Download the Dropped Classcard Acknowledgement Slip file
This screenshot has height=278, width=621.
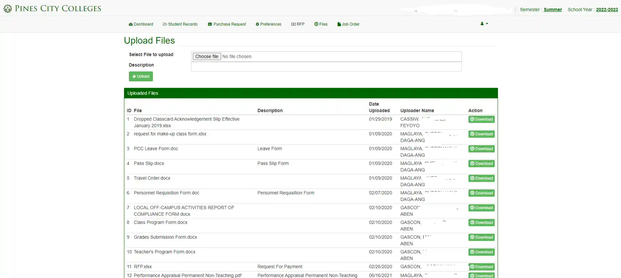pos(481,119)
